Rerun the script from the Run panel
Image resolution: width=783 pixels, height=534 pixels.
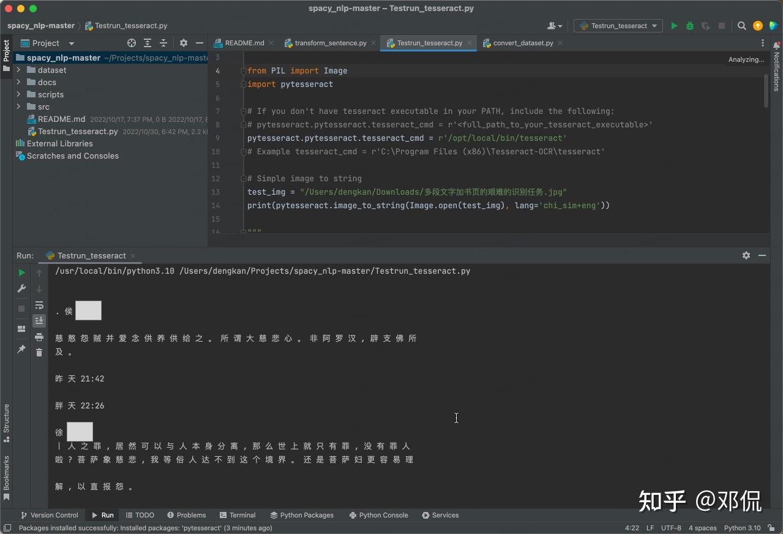pyautogui.click(x=21, y=273)
